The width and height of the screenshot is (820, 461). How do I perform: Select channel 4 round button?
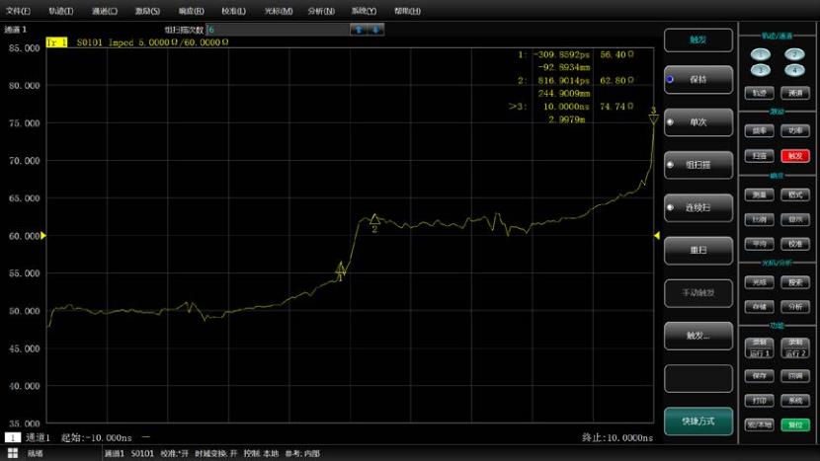tap(794, 70)
